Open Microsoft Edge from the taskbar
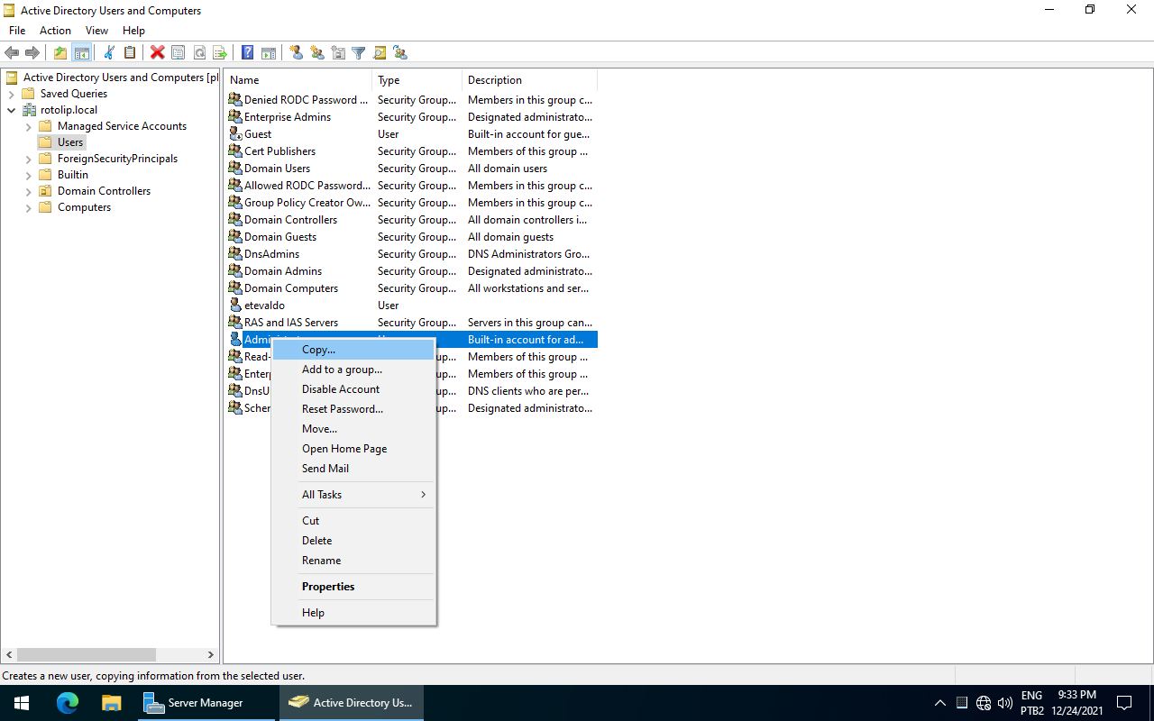 click(68, 703)
